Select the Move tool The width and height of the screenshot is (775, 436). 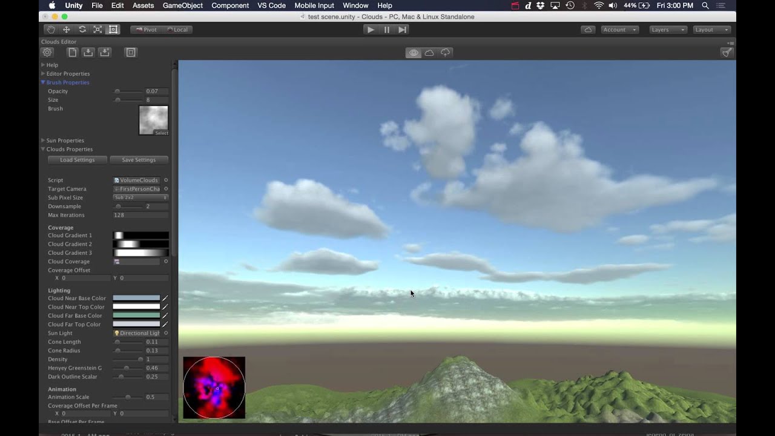tap(67, 30)
